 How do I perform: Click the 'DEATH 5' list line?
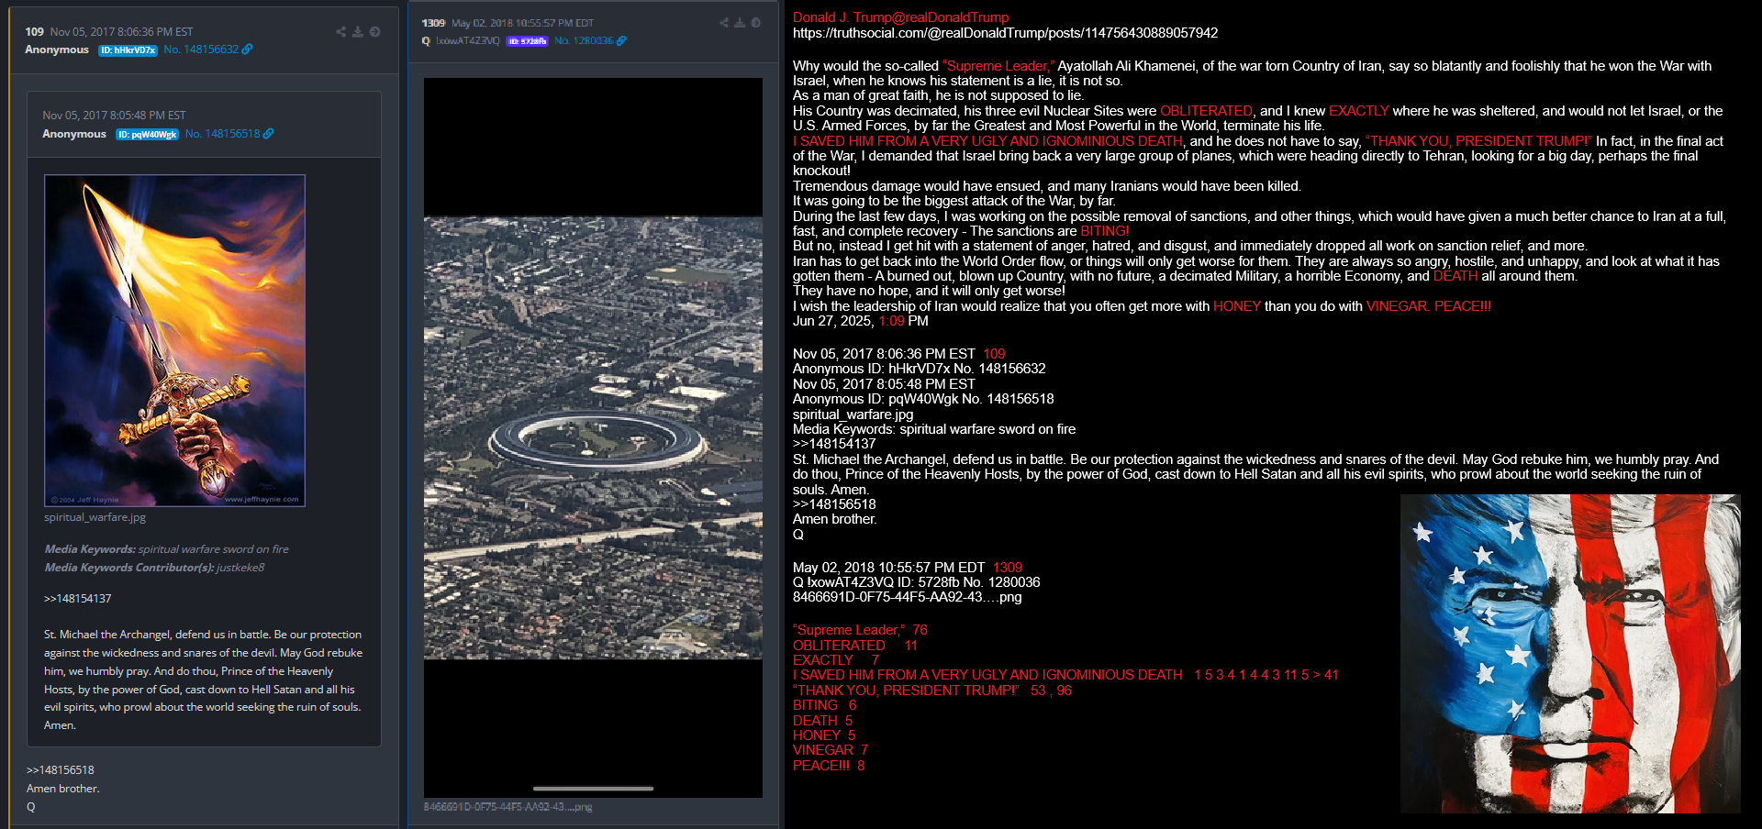tap(822, 721)
